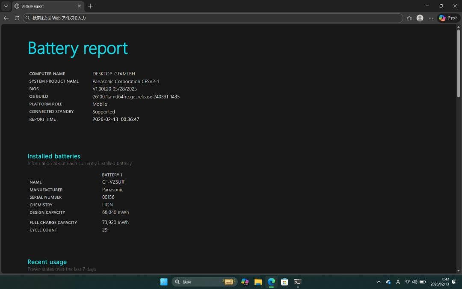462x289 pixels.
Task: Click the browser back arrow button
Action: point(6,18)
